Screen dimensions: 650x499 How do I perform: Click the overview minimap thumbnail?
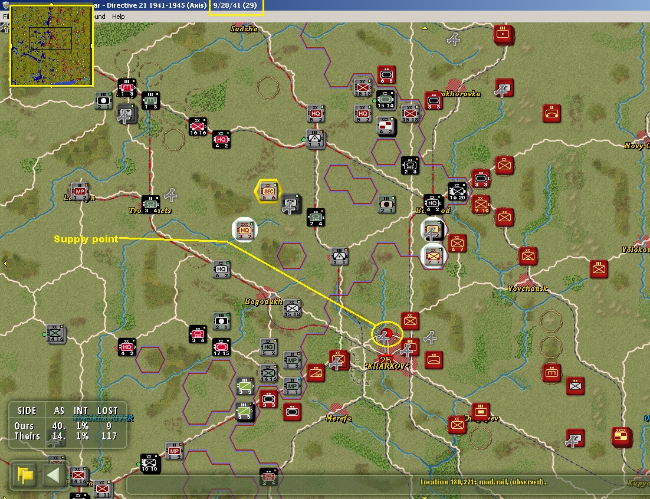51,45
